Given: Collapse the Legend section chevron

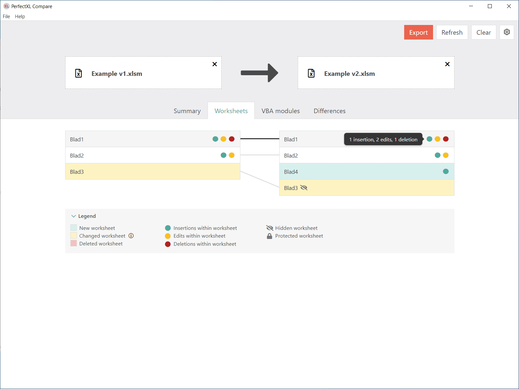Looking at the screenshot, I should tap(74, 216).
